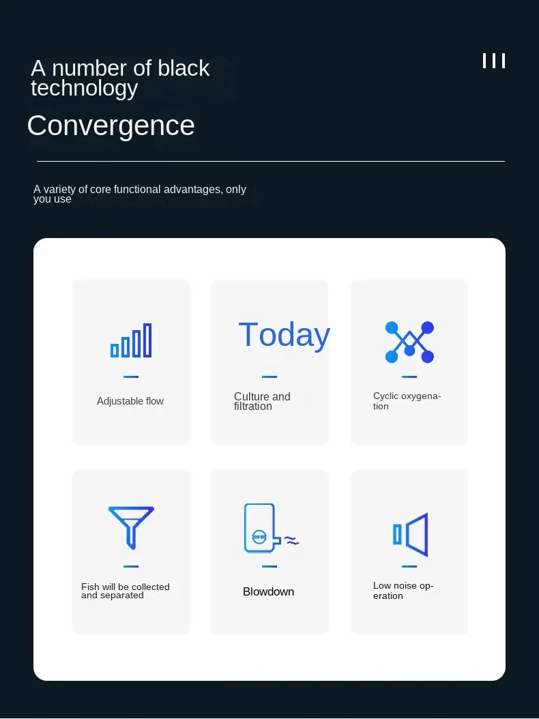This screenshot has height=719, width=539.
Task: Click the large blue Today text
Action: point(284,334)
